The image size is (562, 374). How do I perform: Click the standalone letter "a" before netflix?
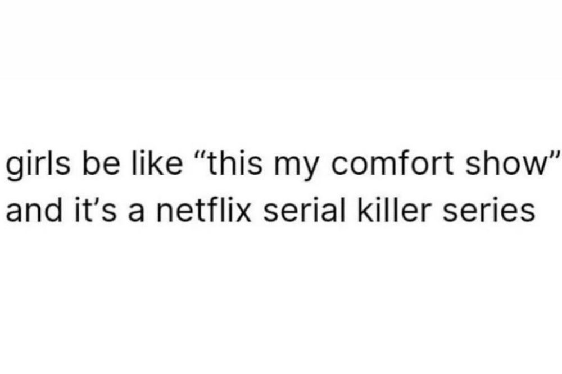[x=136, y=214]
